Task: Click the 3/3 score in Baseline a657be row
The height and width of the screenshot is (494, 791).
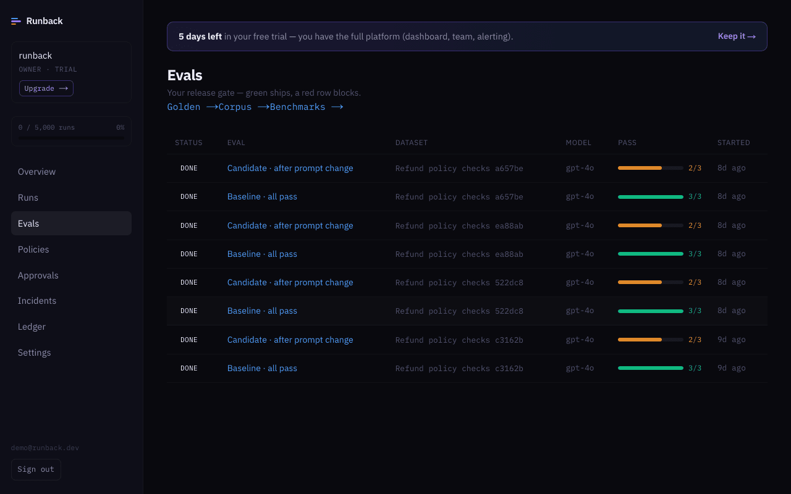Action: (x=695, y=196)
